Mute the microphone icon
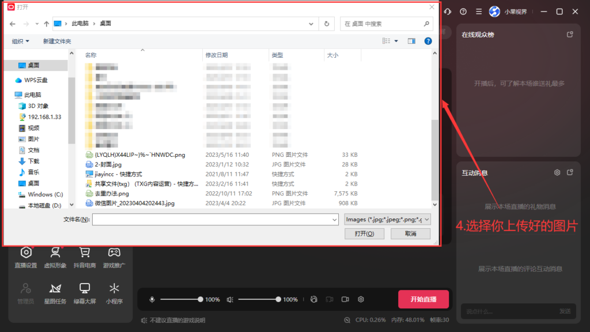Image resolution: width=590 pixels, height=332 pixels. [152, 299]
